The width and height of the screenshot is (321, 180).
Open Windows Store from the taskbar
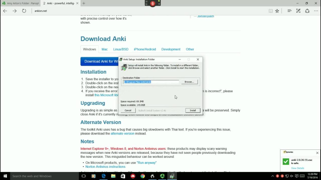[123, 176]
